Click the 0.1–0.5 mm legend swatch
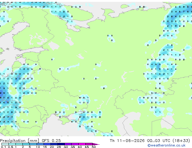 pos(5,144)
